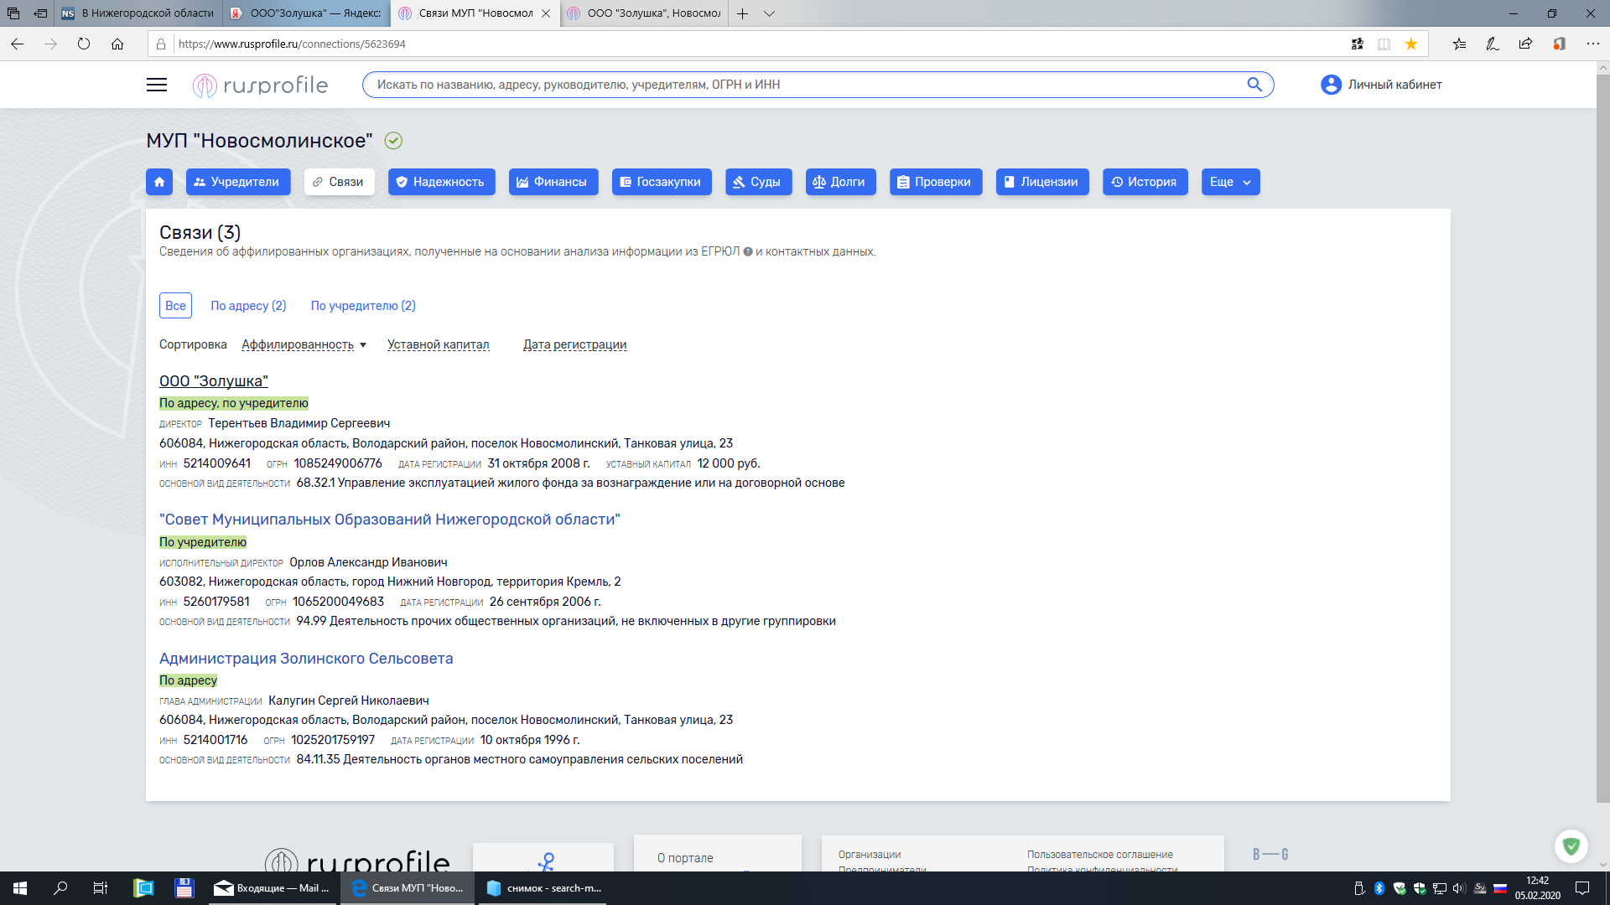Open the Финансы tab

[x=553, y=182]
